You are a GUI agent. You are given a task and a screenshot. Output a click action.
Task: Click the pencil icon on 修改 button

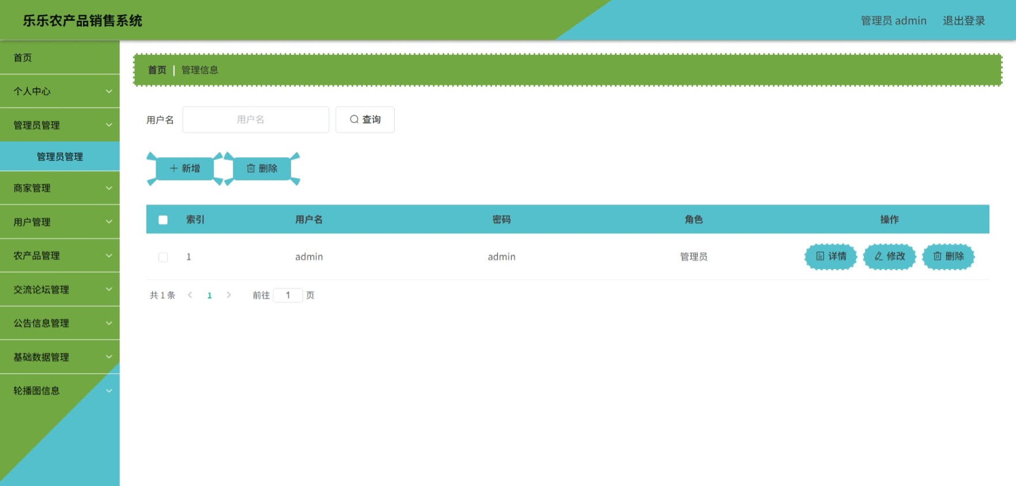point(879,256)
